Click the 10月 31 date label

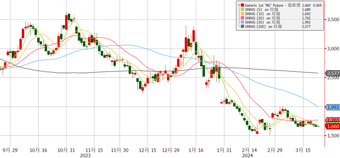(x=66, y=150)
